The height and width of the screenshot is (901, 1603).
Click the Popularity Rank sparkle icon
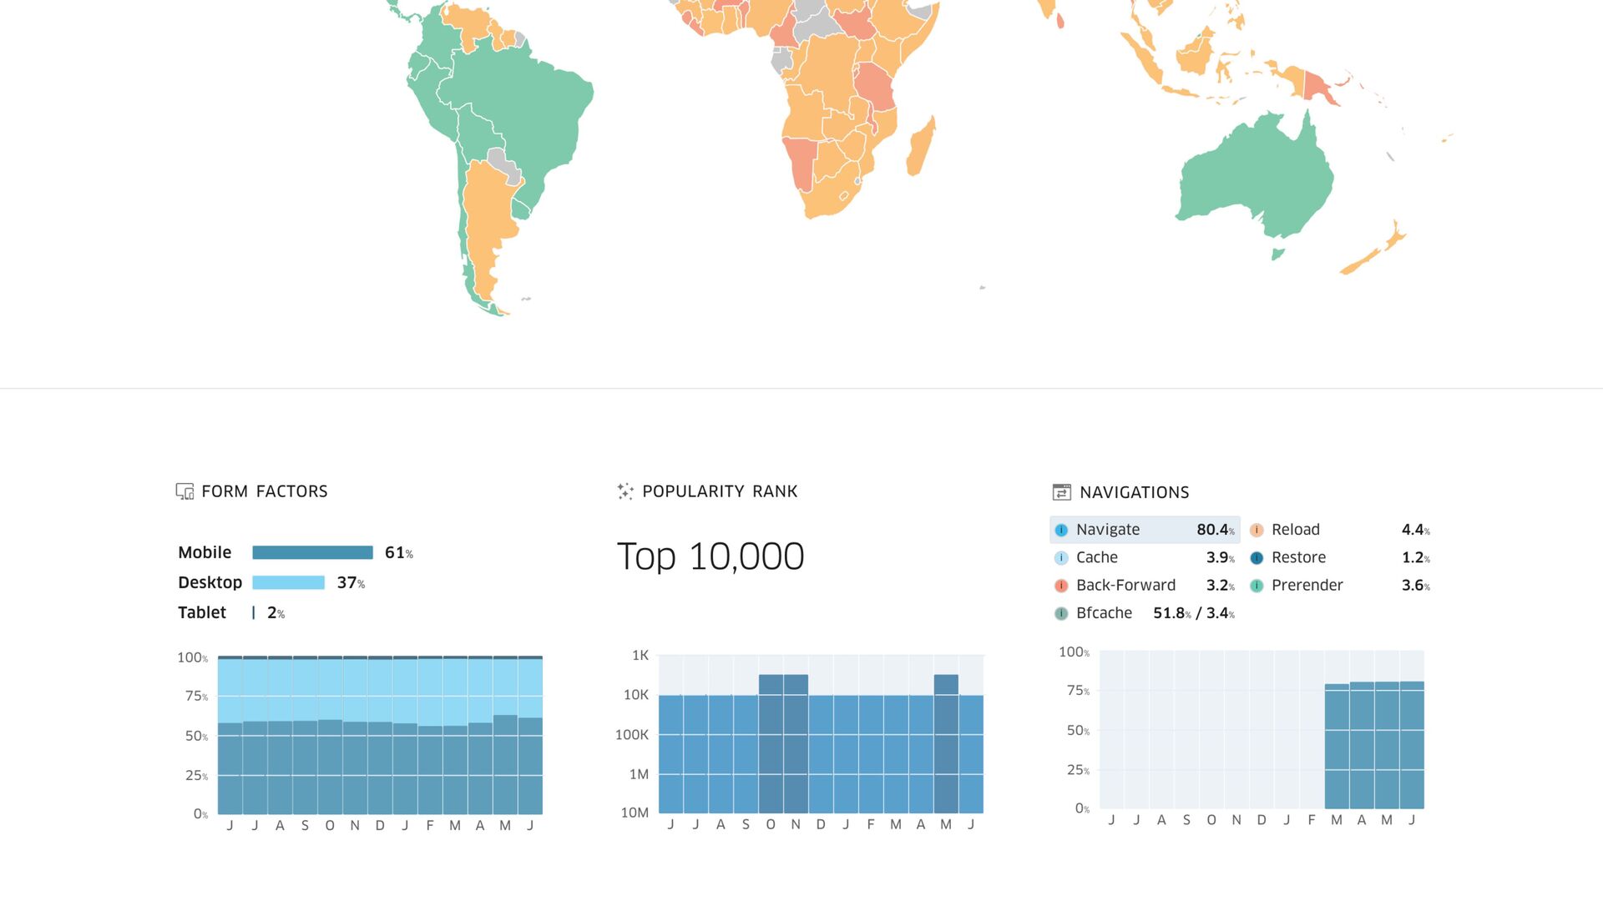(x=625, y=491)
